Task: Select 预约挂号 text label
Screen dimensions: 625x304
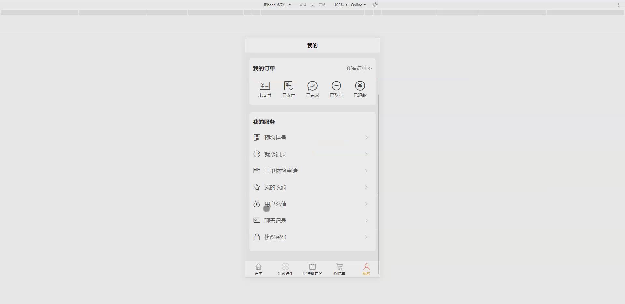Action: [275, 138]
